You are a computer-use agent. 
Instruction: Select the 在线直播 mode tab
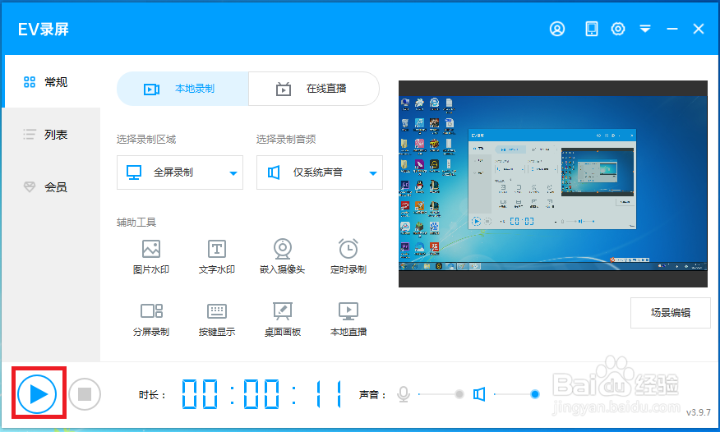314,89
